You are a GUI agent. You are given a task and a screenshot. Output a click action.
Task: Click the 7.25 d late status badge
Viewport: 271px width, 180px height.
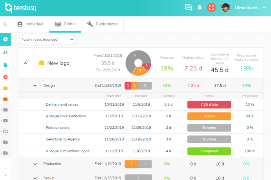tap(209, 104)
